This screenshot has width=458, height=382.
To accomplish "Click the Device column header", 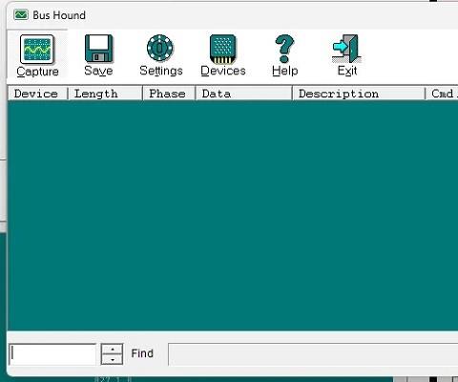I will 37,94.
